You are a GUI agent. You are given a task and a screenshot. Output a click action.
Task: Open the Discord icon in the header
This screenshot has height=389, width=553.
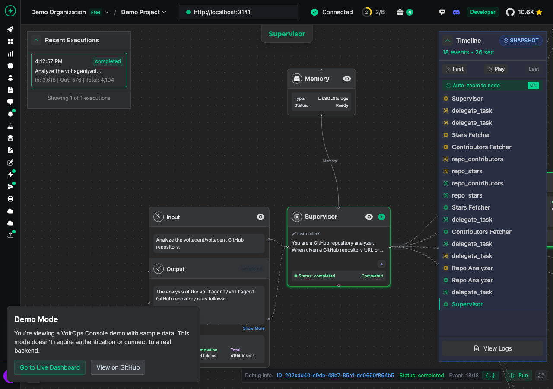click(x=456, y=12)
